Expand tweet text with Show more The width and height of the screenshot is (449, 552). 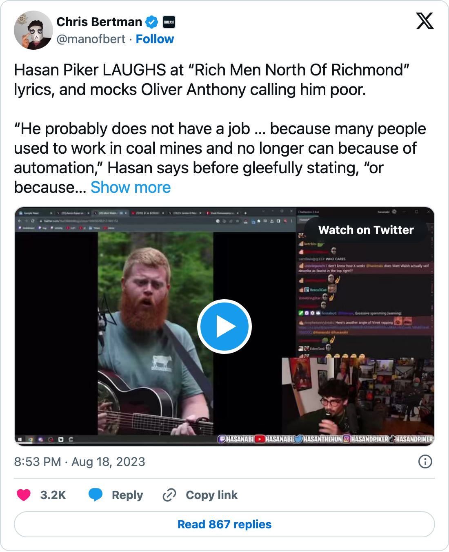click(x=131, y=188)
